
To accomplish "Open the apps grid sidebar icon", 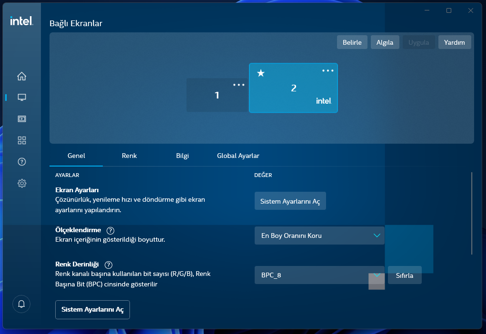I will coord(22,140).
